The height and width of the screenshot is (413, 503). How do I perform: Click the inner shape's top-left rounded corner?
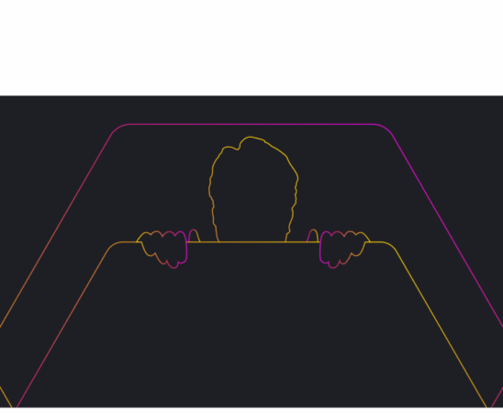115,246
